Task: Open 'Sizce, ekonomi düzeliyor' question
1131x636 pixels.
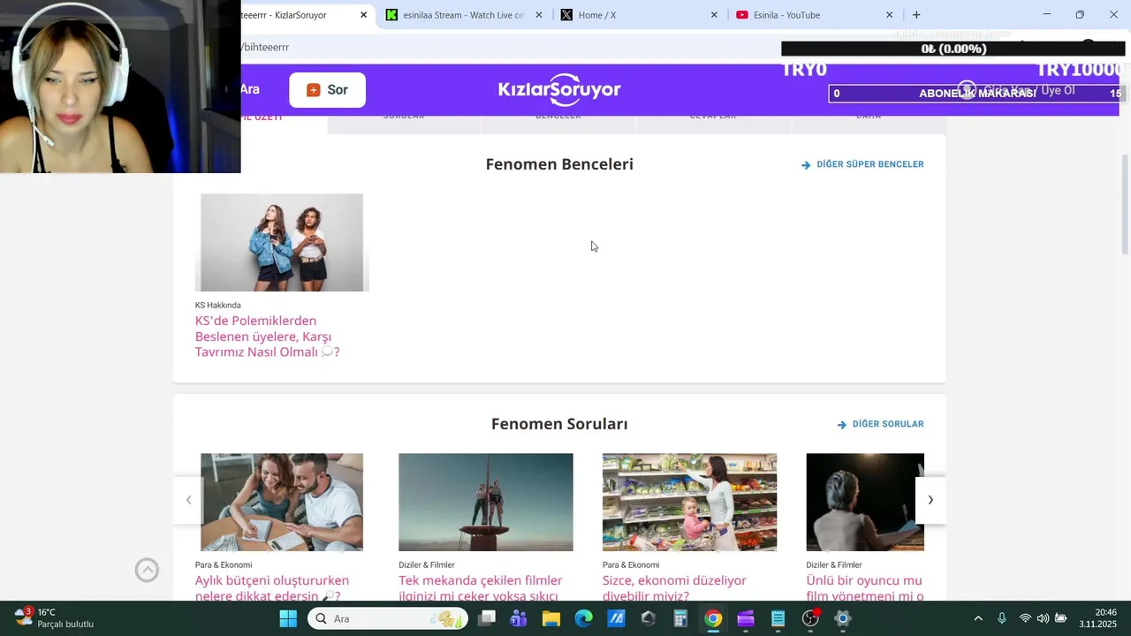Action: [x=674, y=587]
